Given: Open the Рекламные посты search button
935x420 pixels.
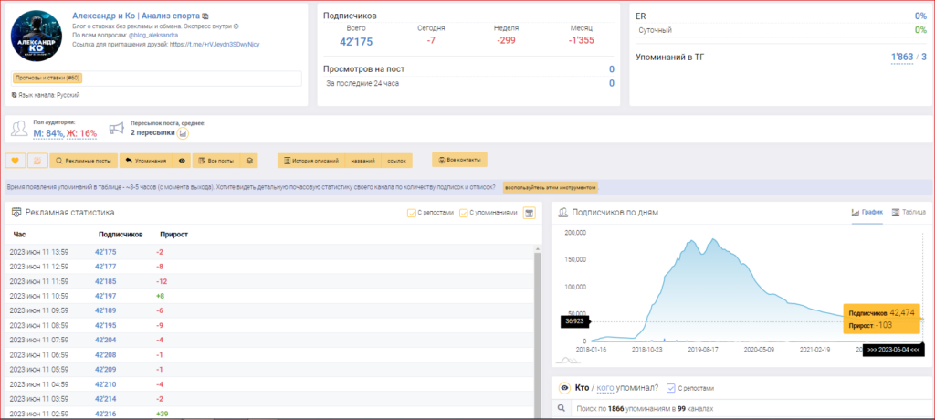Looking at the screenshot, I should click(x=83, y=161).
